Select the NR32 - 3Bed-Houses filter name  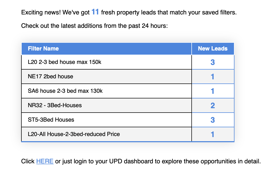click(x=55, y=105)
